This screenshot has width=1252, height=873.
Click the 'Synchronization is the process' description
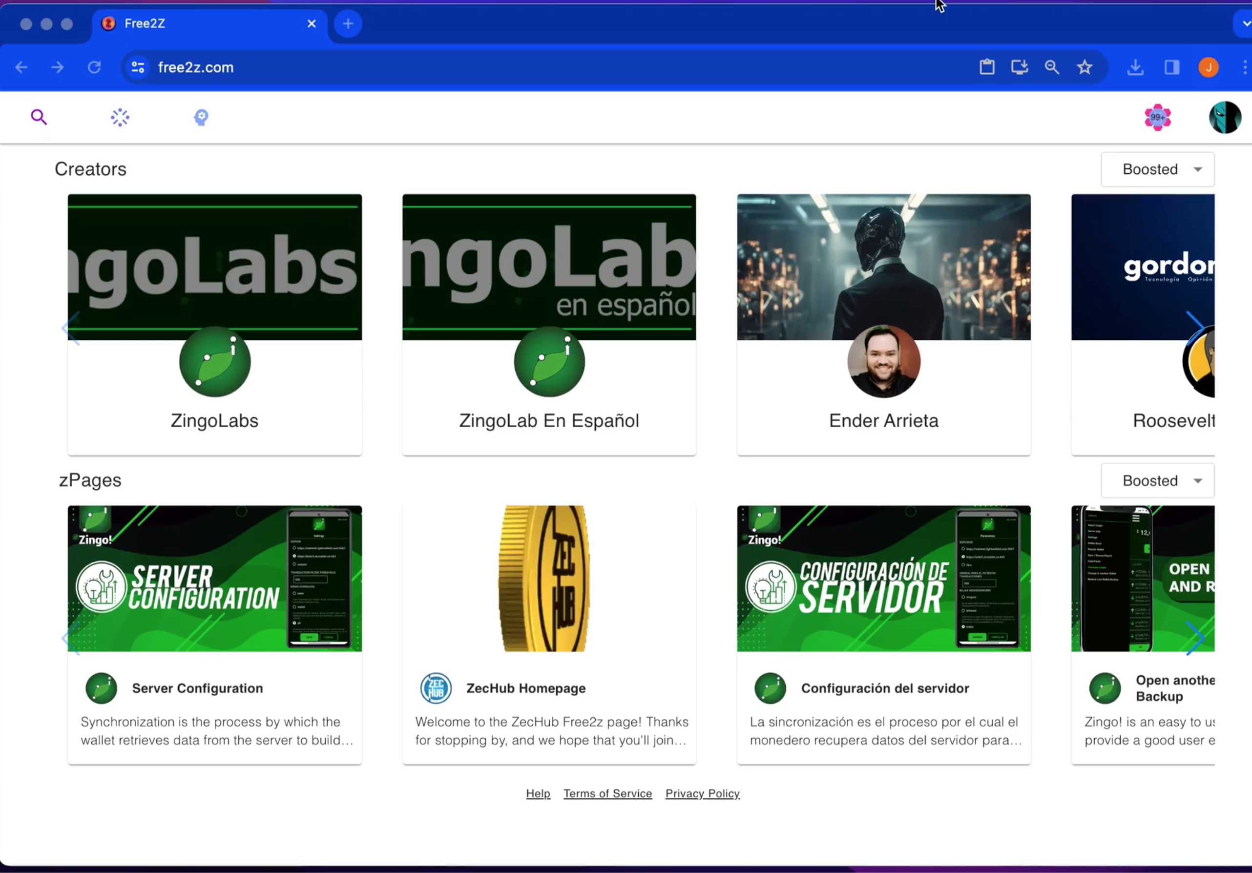[217, 731]
